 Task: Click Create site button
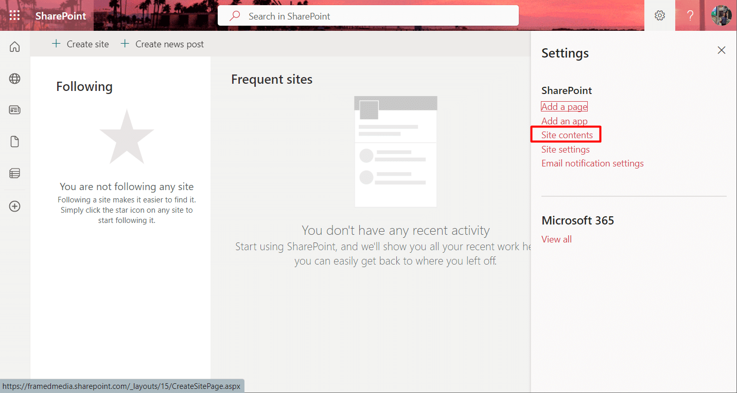coord(81,44)
